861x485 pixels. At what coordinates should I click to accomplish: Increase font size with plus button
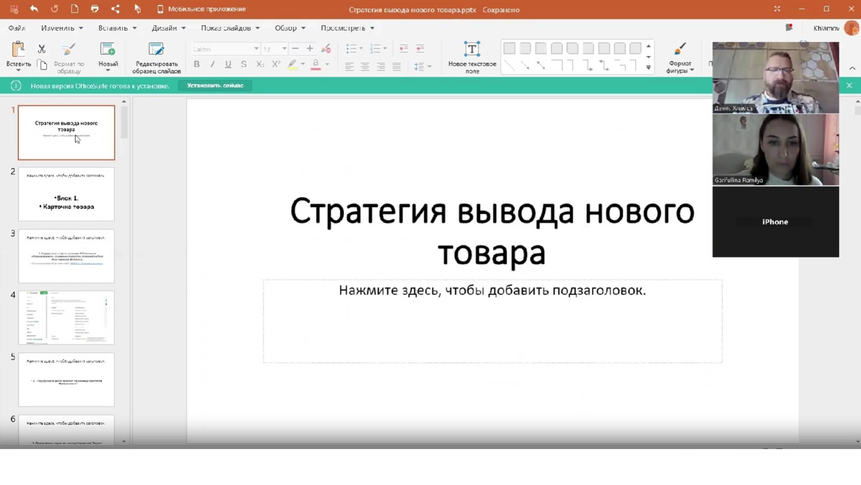310,48
